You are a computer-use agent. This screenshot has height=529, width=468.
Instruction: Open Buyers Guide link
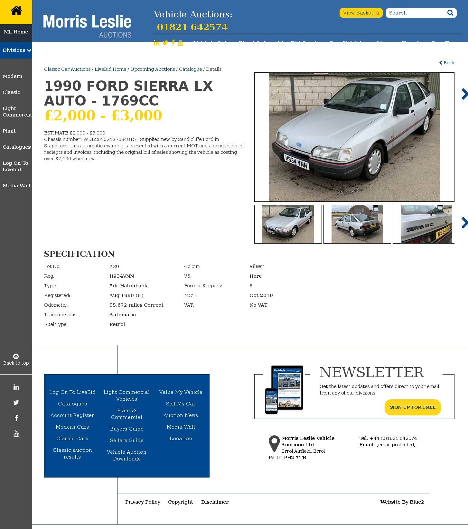127,429
